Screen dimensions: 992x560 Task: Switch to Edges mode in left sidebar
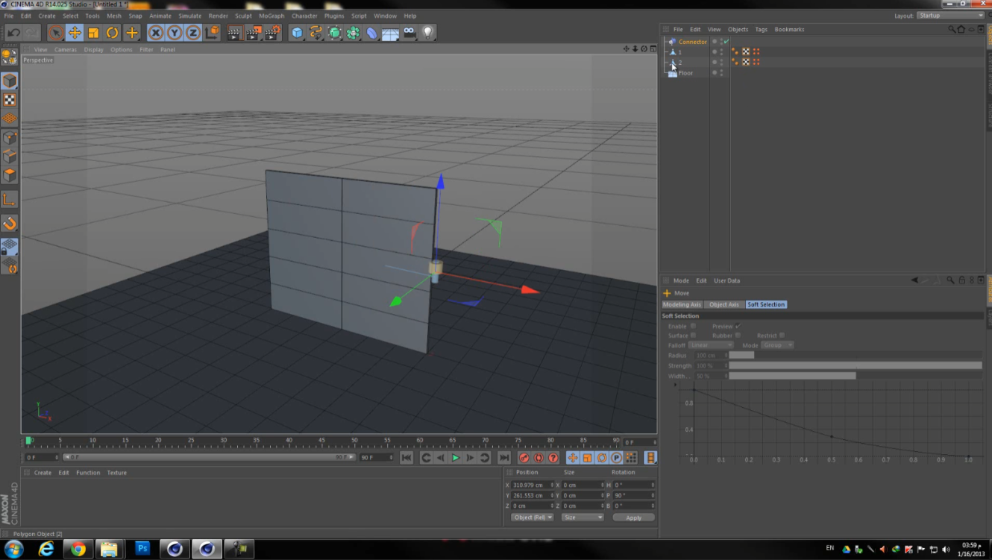pos(10,157)
